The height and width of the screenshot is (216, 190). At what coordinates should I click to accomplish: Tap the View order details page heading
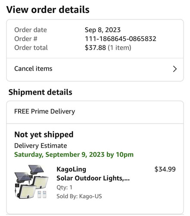[x=48, y=10]
